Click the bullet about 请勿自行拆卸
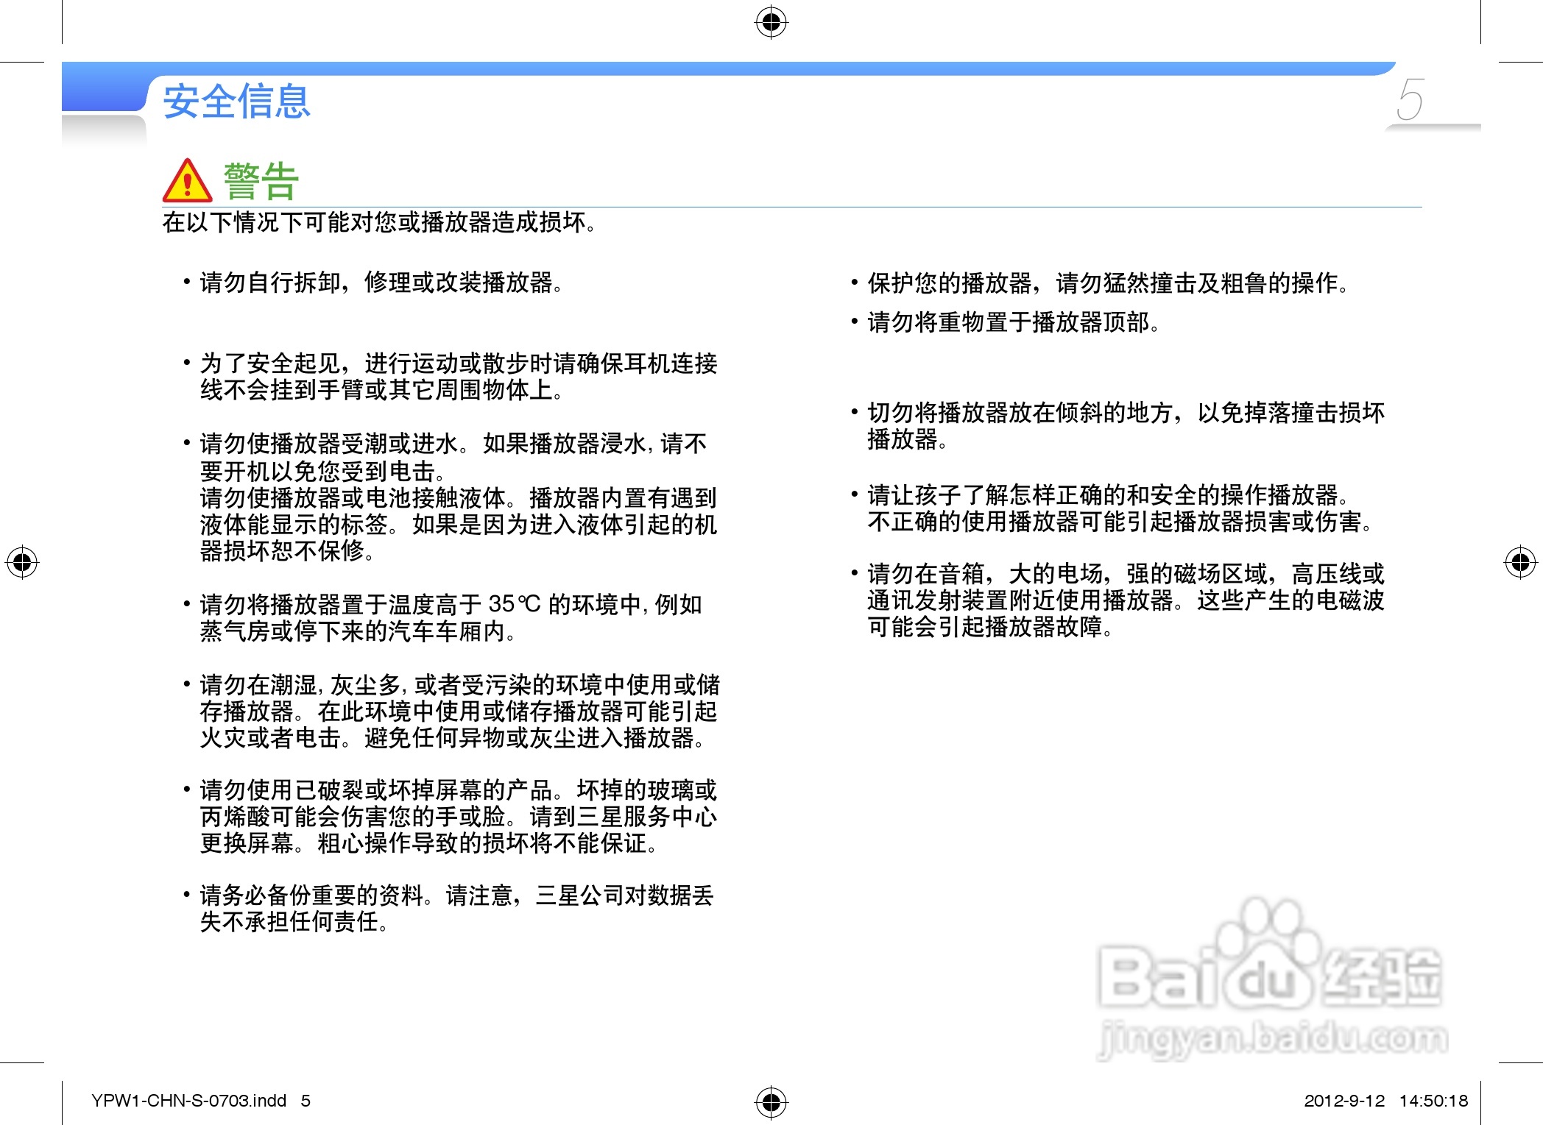 point(379,283)
